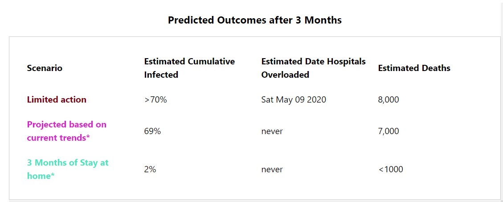Select 'Projected based on current trends' scenario
This screenshot has height=202, width=503.
[66, 131]
